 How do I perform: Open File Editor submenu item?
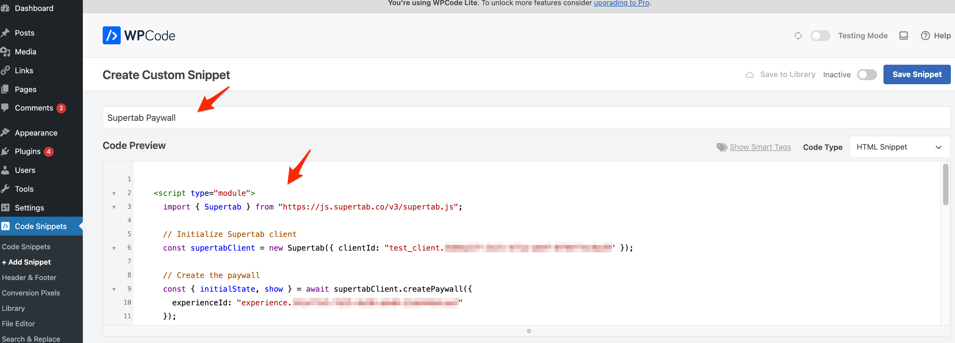18,324
